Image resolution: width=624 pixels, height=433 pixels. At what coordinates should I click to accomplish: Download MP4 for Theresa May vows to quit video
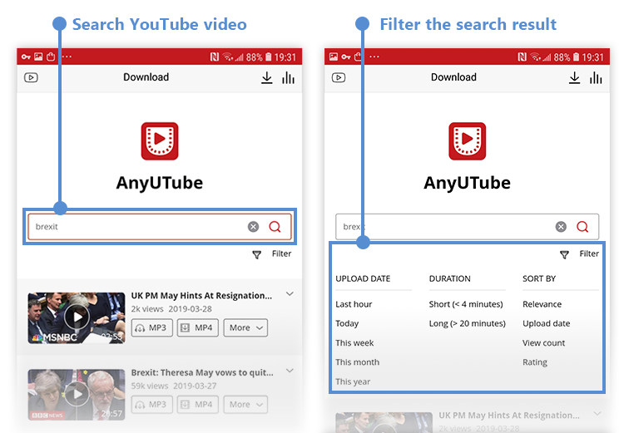coord(198,405)
